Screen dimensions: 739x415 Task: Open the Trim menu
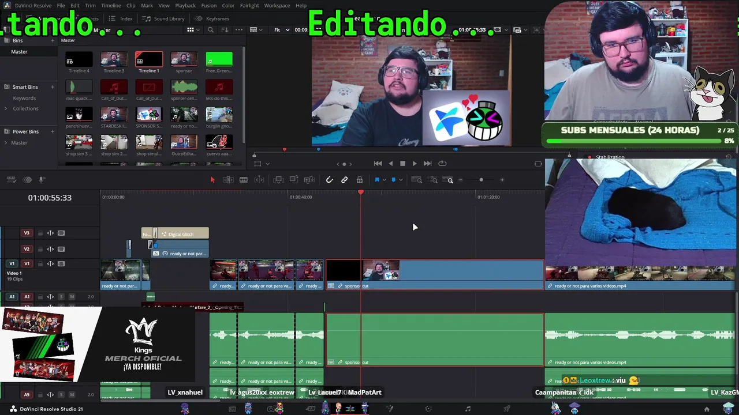[x=90, y=5]
